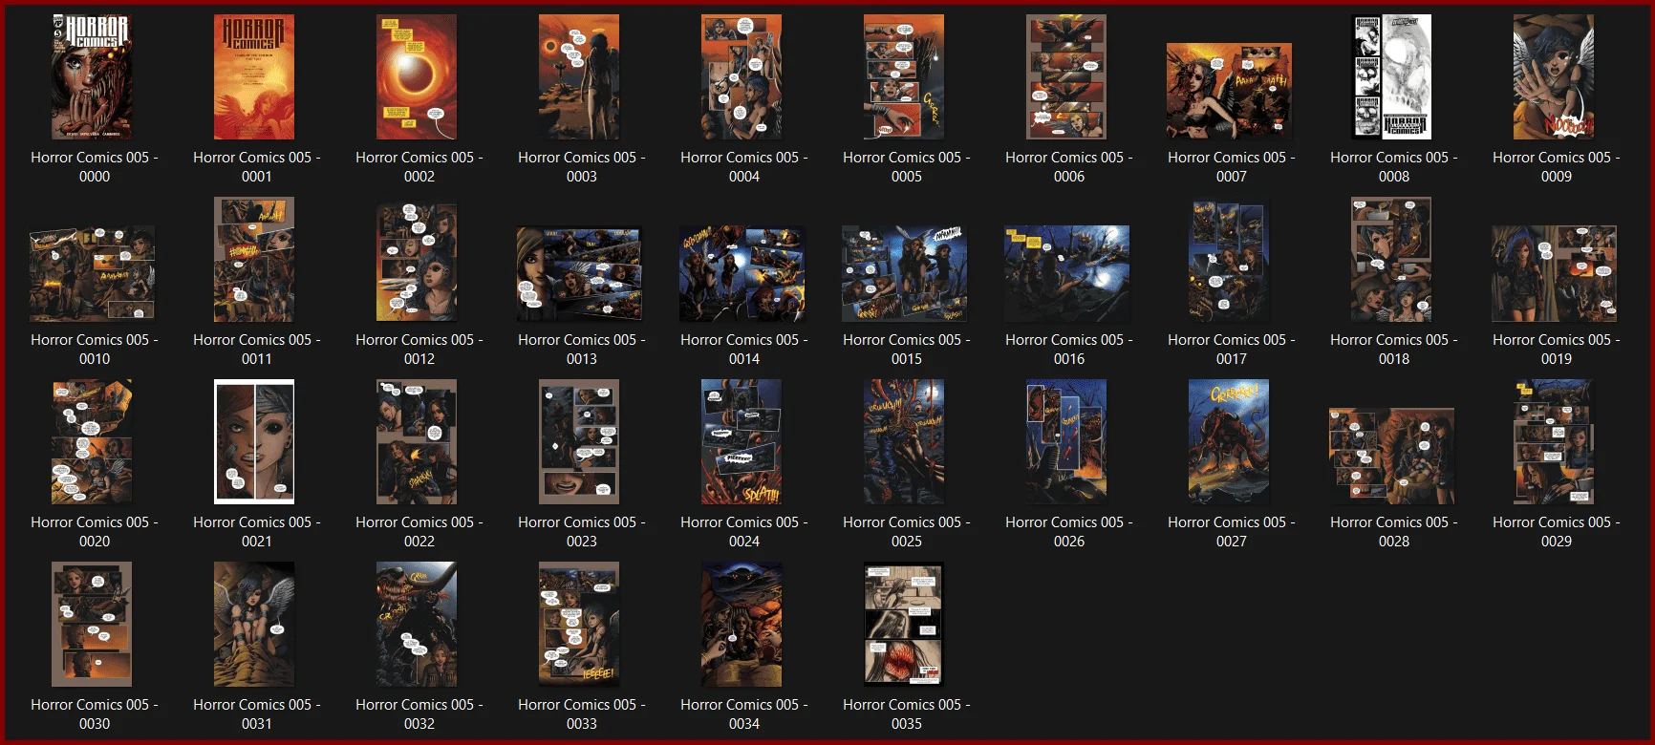This screenshot has height=745, width=1655.
Task: Select the file name label "Horror Comics 005 - 0034"
Action: (x=744, y=714)
